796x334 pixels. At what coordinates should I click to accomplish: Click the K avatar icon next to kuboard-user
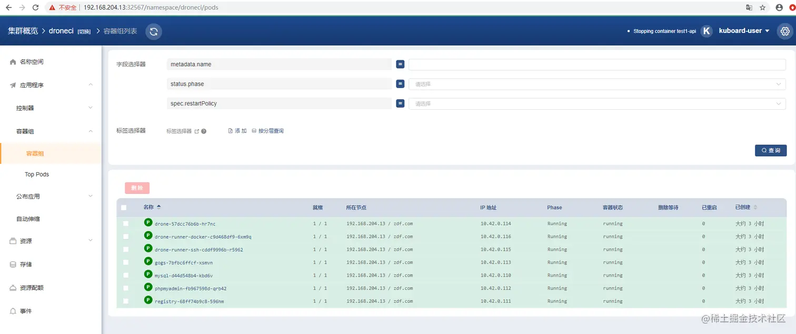tap(707, 31)
